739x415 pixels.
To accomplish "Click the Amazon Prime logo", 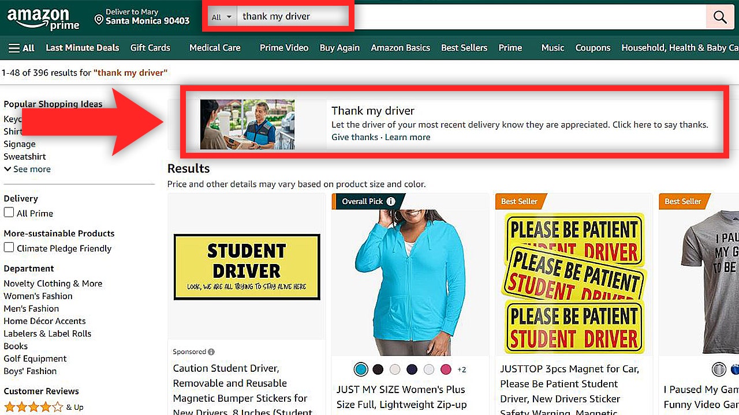I will point(43,17).
